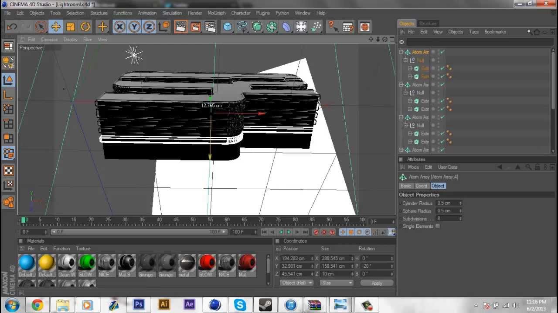
Task: Toggle X axis lock
Action: coord(119,27)
